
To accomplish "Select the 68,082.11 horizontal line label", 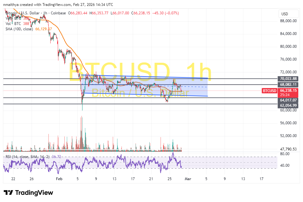I will [288, 85].
